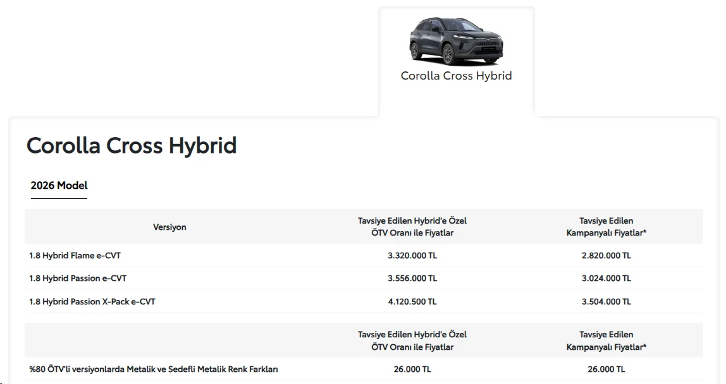Click the Versiyon column header
This screenshot has height=384, width=726.
point(169,227)
